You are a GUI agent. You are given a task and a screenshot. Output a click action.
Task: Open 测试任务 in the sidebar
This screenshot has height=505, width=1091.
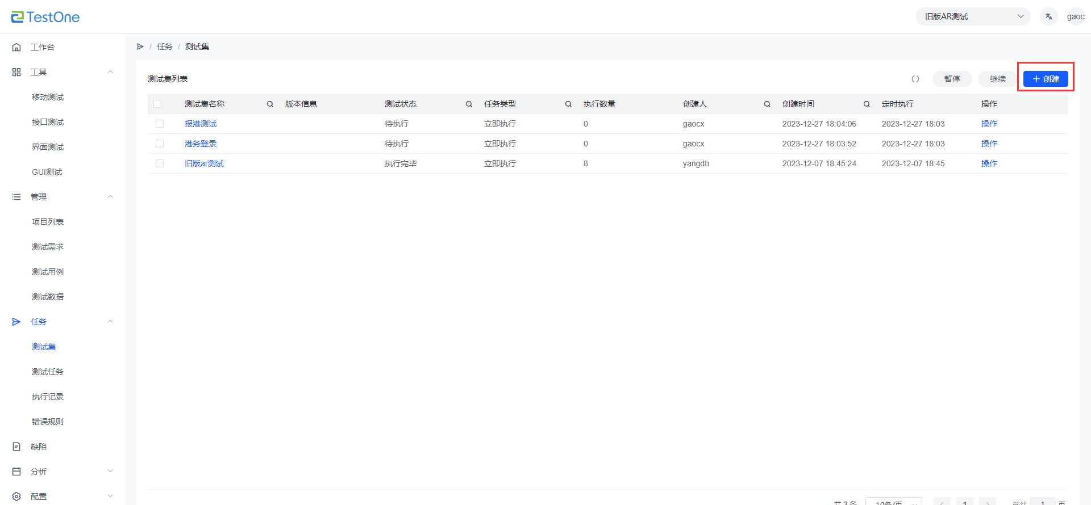(48, 372)
